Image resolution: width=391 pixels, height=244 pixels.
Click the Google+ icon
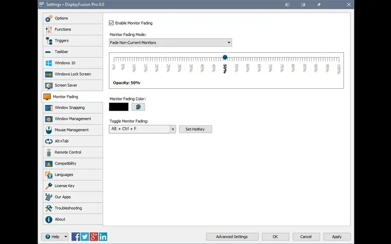tap(94, 237)
